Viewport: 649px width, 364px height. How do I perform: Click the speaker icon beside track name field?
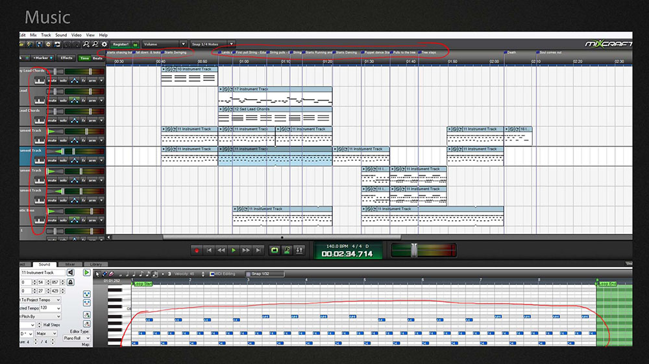click(x=70, y=273)
